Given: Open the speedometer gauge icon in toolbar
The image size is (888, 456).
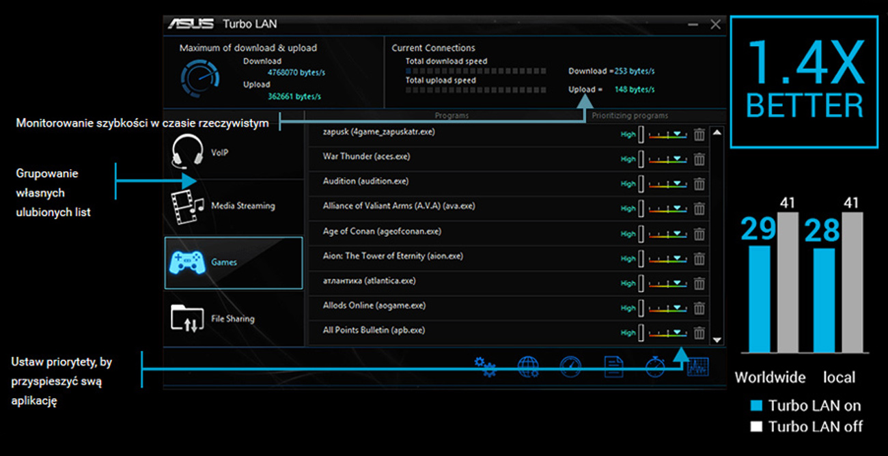Looking at the screenshot, I should pos(570,367).
